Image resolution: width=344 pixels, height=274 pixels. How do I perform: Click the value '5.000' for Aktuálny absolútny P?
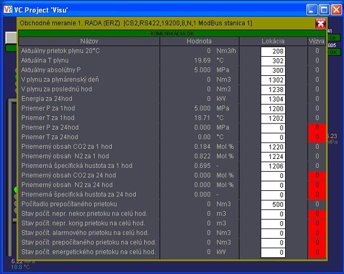pos(202,70)
